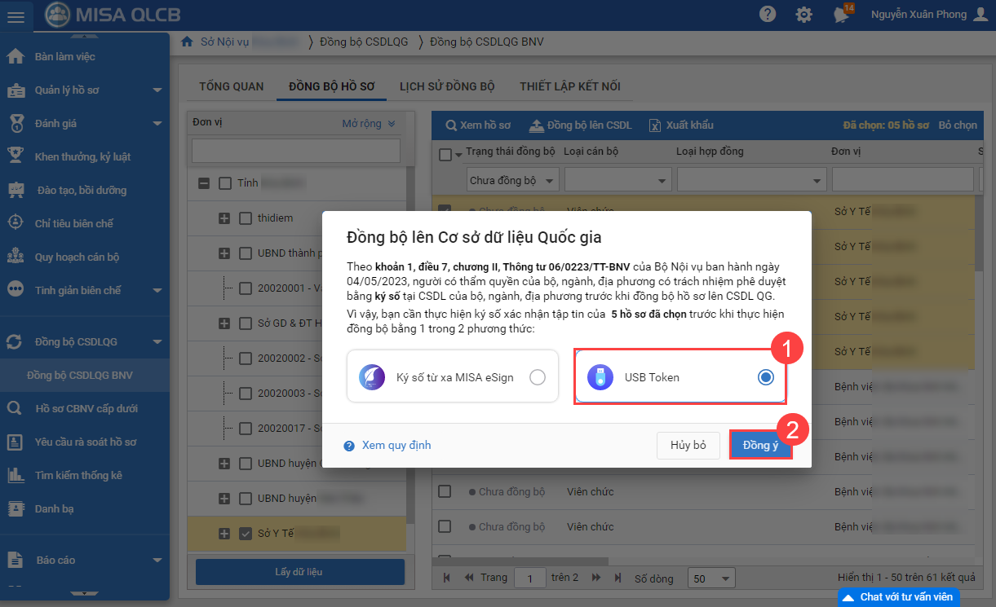Click Xuất khẩu export tool
The width and height of the screenshot is (996, 607).
point(681,125)
